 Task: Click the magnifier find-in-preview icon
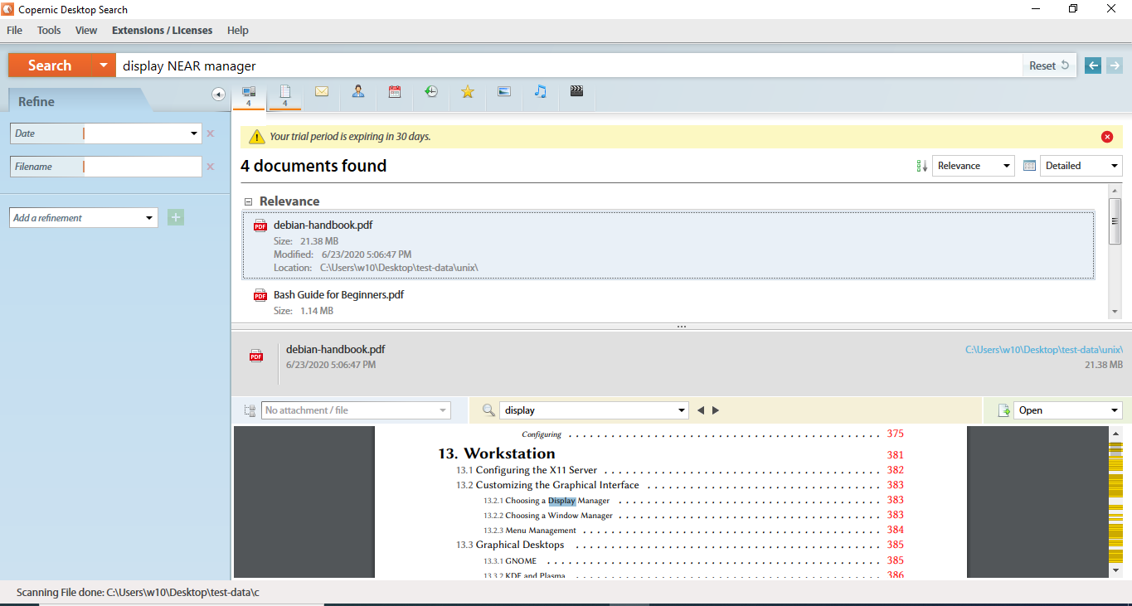coord(488,410)
